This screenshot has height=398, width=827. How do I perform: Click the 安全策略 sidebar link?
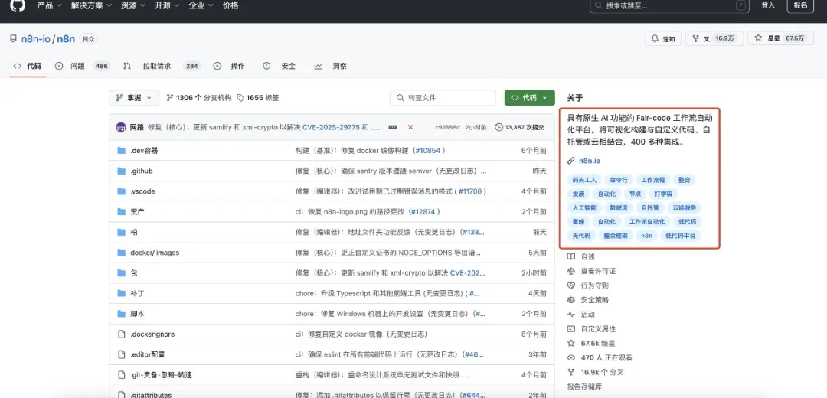tap(594, 300)
